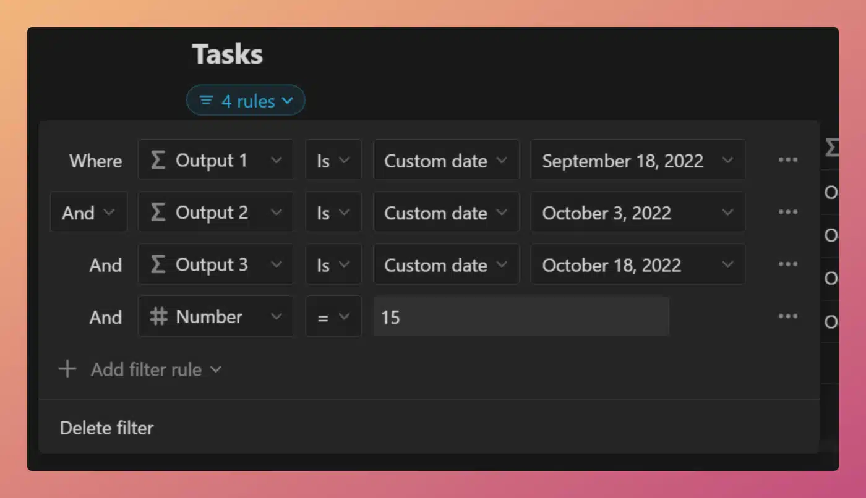This screenshot has height=498, width=866.
Task: Click the filter lines icon in 4 rules pill
Action: (206, 100)
